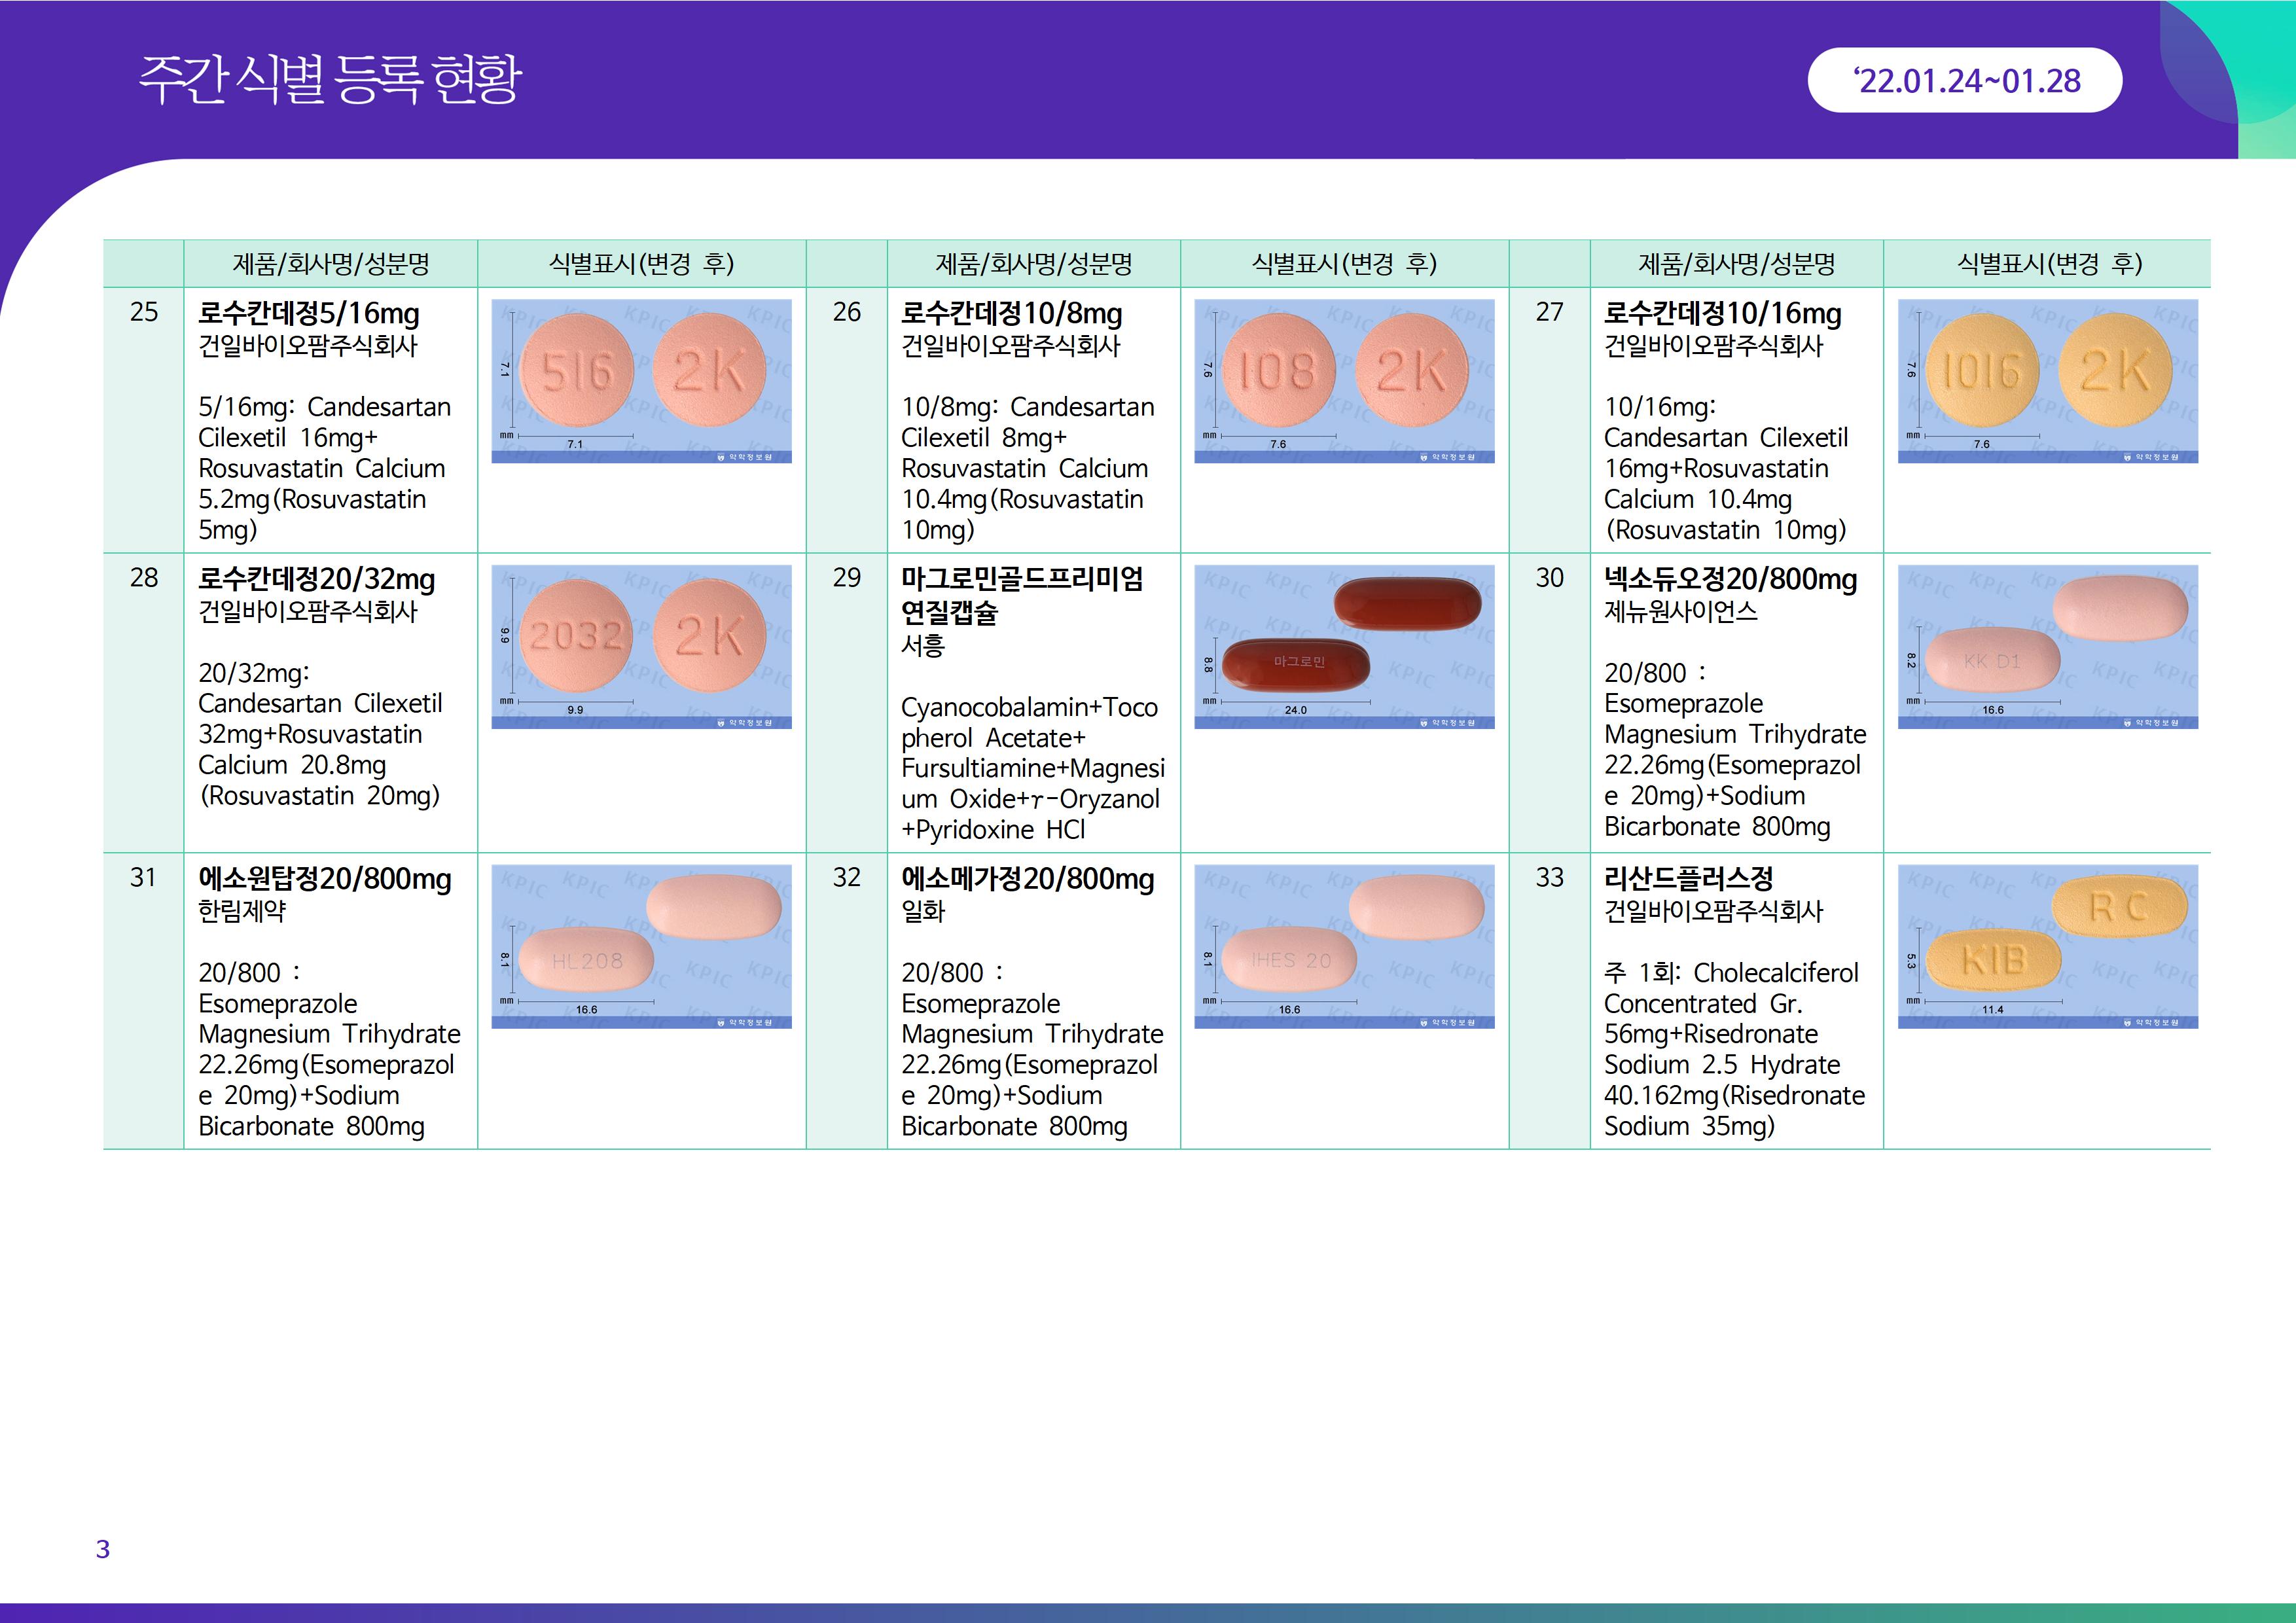Select product name 리산드플러스정
Image resolution: width=2296 pixels, height=1623 pixels.
pos(1688,879)
